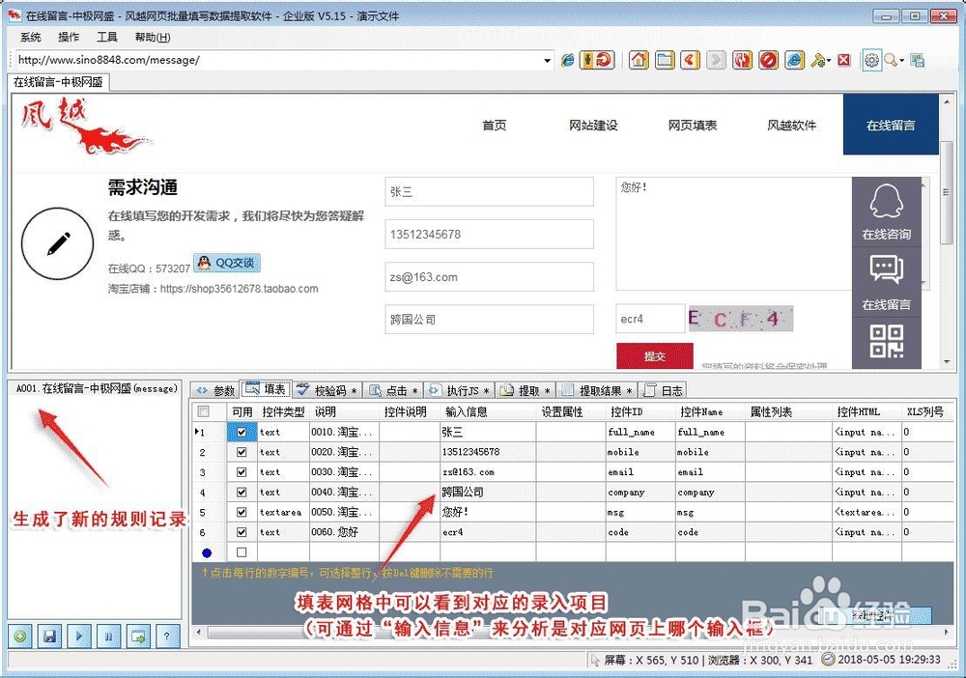This screenshot has height=678, width=966.
Task: Click the red 提交 submit button
Action: [x=654, y=356]
